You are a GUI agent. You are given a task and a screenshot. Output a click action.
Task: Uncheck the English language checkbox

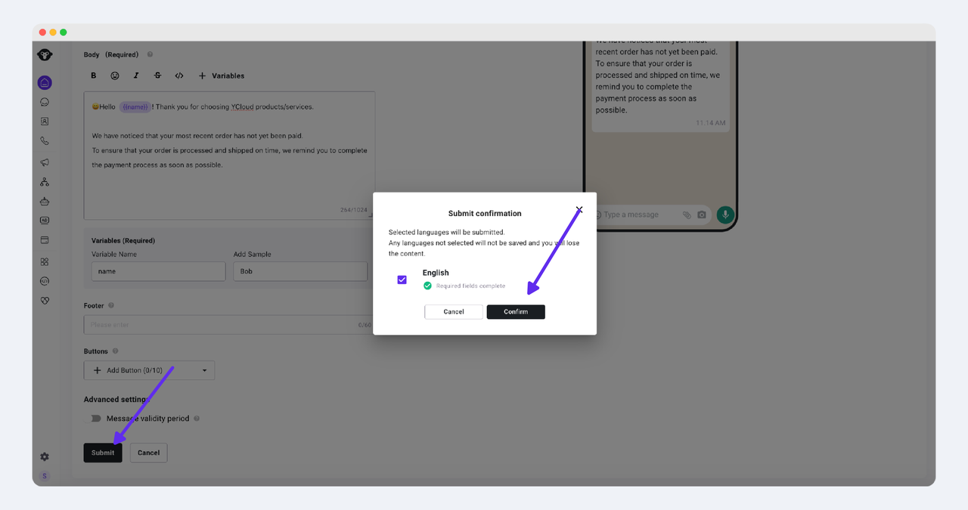tap(402, 280)
